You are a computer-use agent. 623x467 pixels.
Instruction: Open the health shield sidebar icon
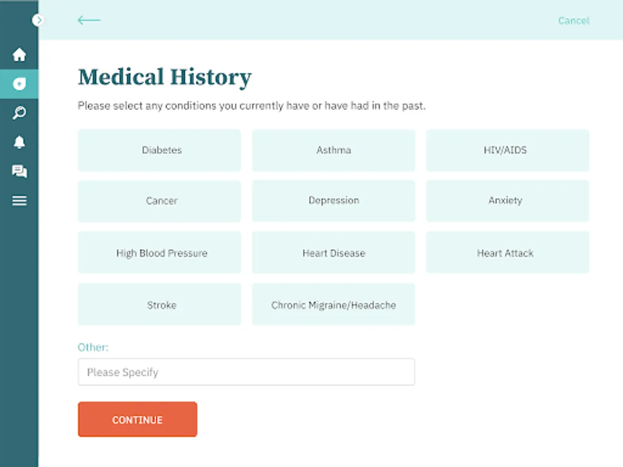(x=19, y=84)
